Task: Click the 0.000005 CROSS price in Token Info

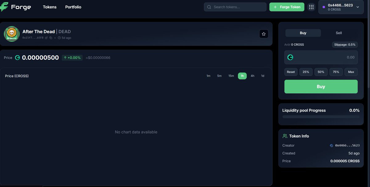Action: [345, 161]
